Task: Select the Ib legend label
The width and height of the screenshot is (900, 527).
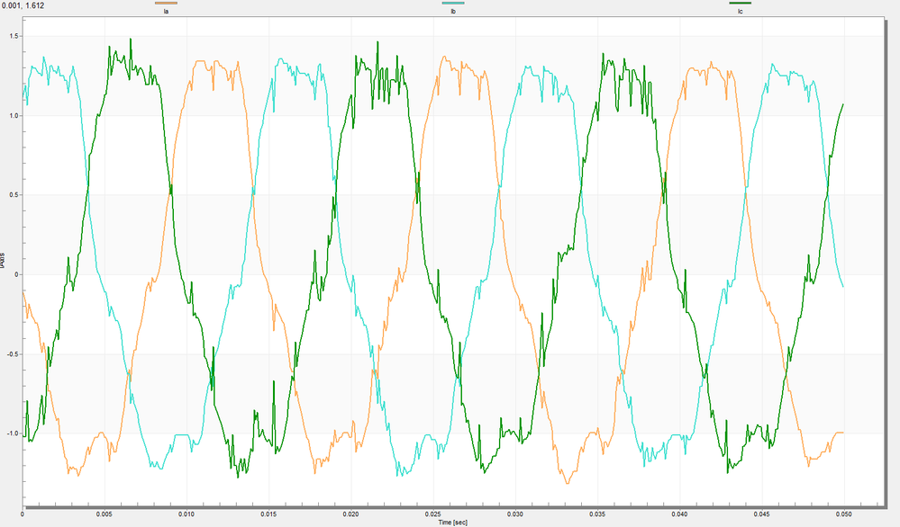Action: [453, 12]
